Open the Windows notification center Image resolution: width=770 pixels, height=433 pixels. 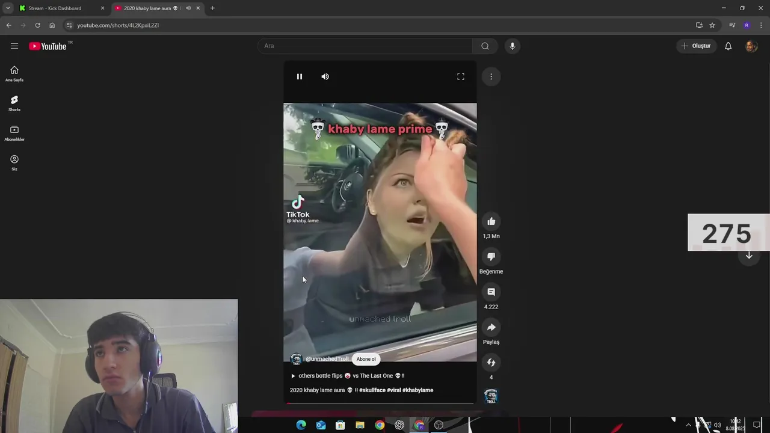[x=757, y=425]
